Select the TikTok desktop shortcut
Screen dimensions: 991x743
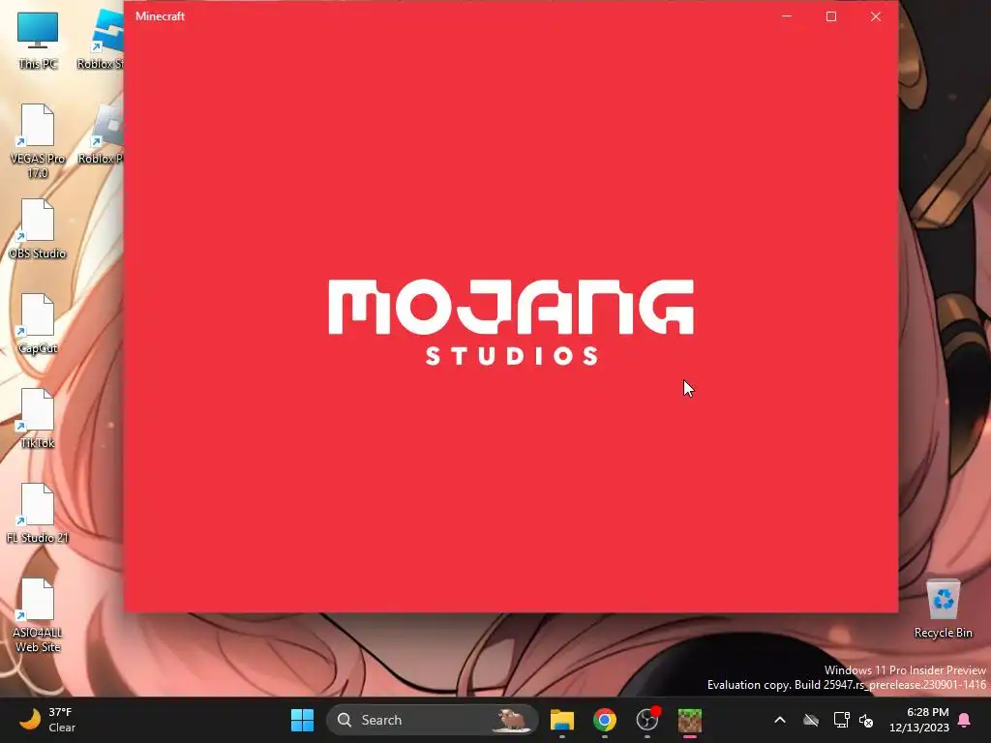click(x=38, y=418)
